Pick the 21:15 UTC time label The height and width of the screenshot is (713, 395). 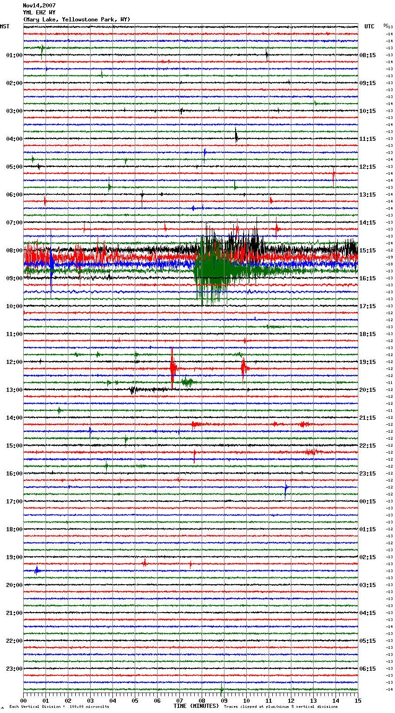368,418
